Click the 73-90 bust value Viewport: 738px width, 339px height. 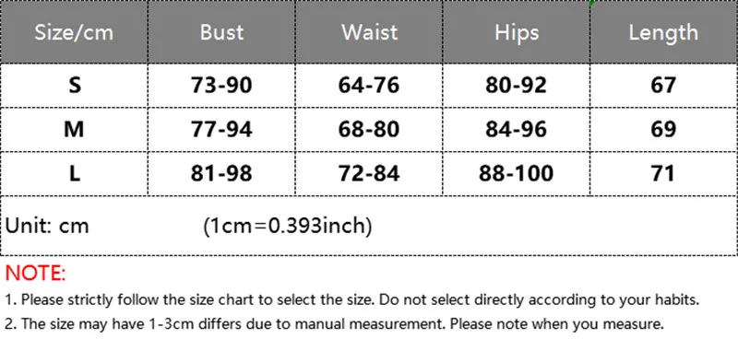[x=221, y=85]
